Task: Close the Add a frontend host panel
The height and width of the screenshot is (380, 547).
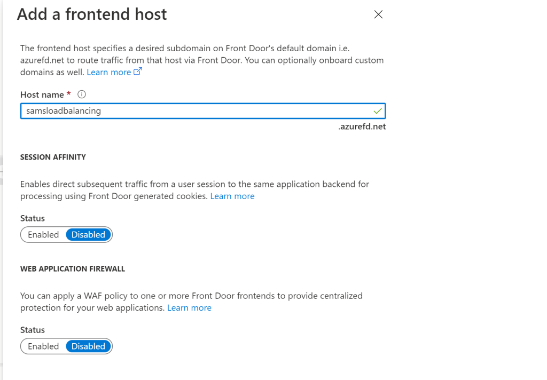Action: coord(378,15)
